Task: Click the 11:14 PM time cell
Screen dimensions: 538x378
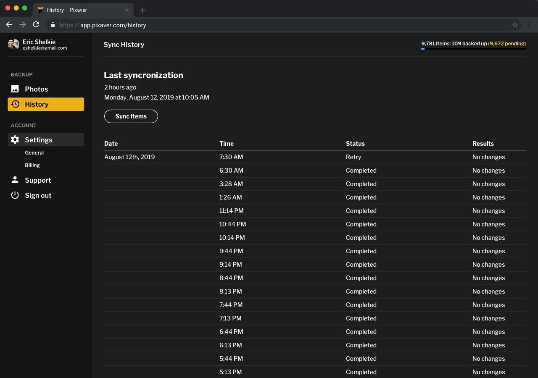Action: [x=232, y=211]
